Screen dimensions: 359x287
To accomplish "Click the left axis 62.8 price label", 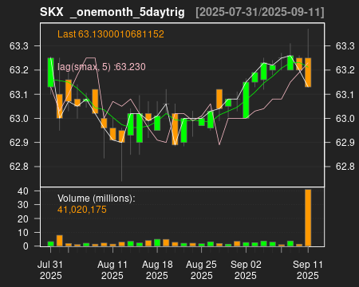I will click(19, 167).
